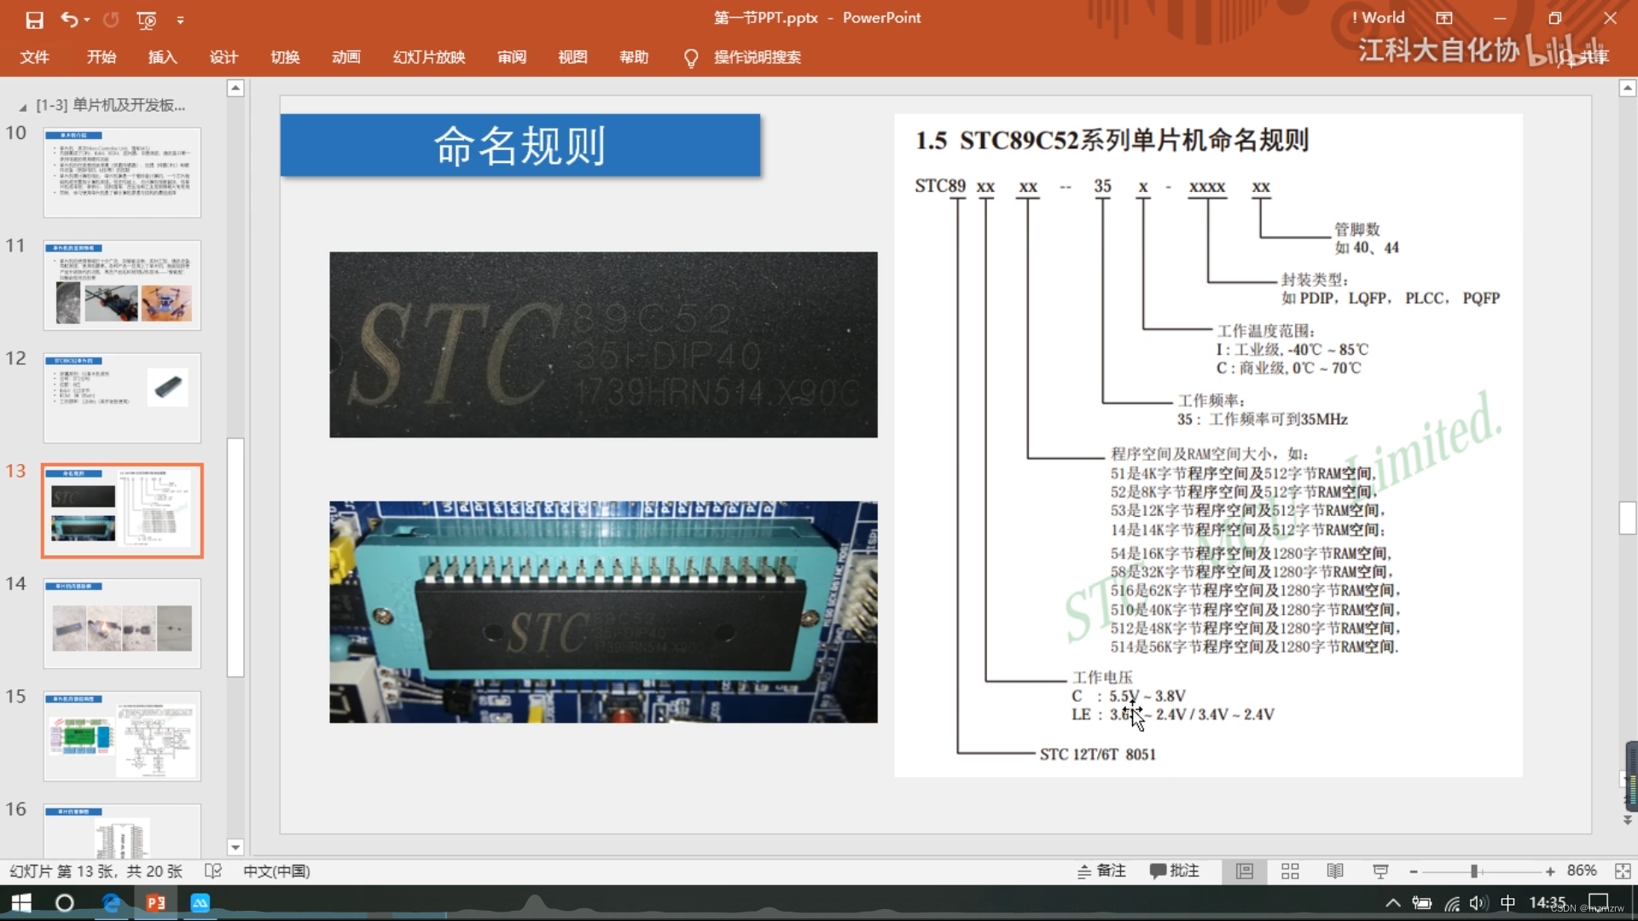Click the next slide double-arrow button
This screenshot has height=921, width=1638.
pos(1627,820)
